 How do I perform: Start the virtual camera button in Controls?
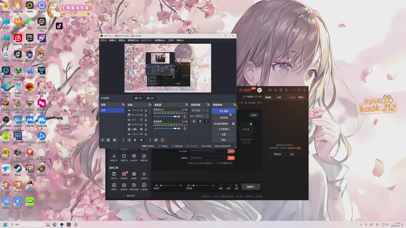221,124
